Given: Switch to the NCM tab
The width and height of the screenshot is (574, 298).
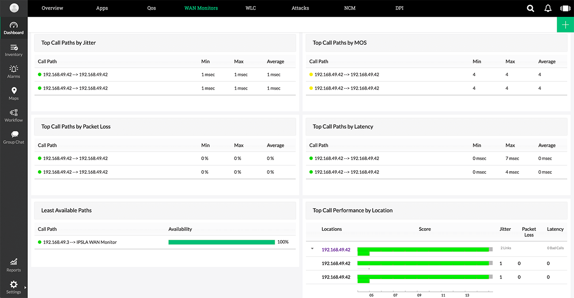Looking at the screenshot, I should [x=350, y=8].
